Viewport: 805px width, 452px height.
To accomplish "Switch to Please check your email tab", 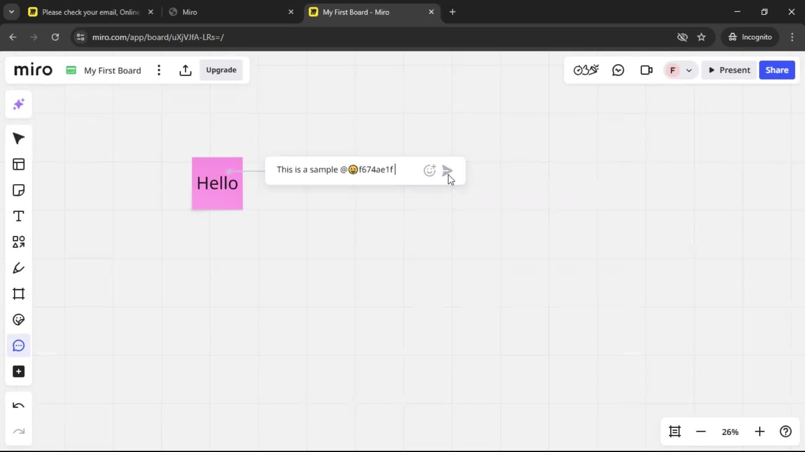I will pyautogui.click(x=91, y=12).
